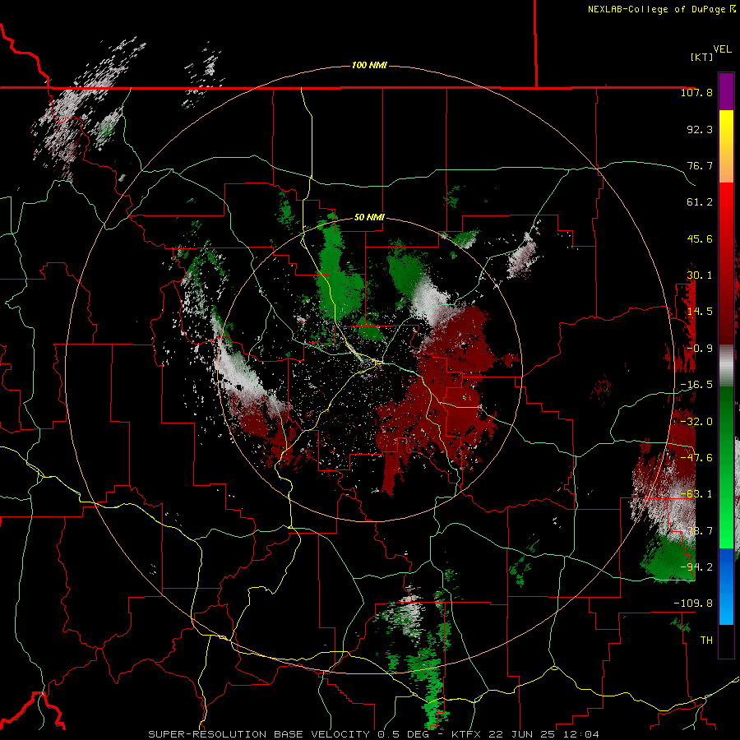Click the 76.7 velocity scale value
This screenshot has width=740, height=740.
[700, 165]
